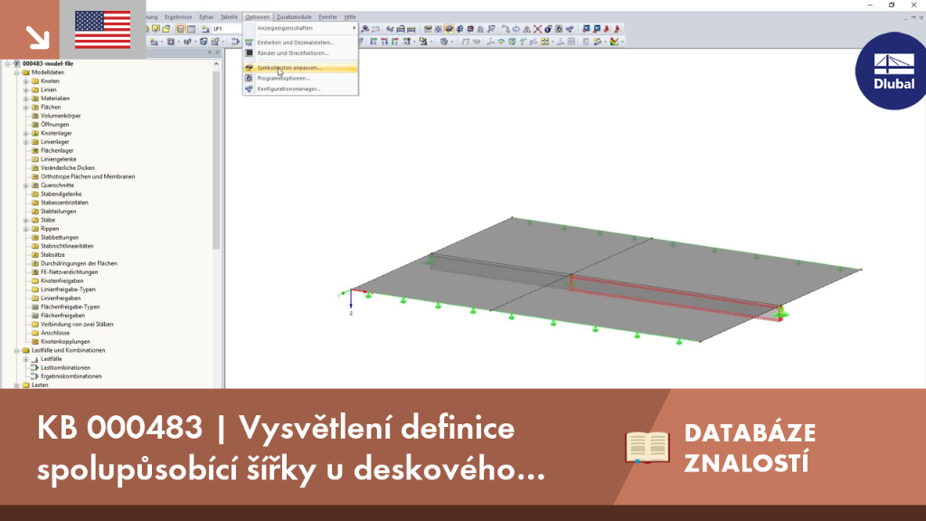Open the Extras menu
This screenshot has height=521, width=926.
click(206, 17)
